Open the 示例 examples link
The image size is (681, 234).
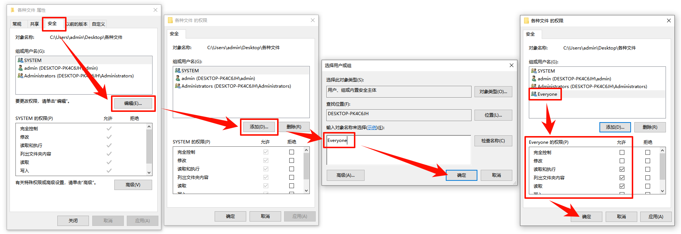[x=372, y=128]
